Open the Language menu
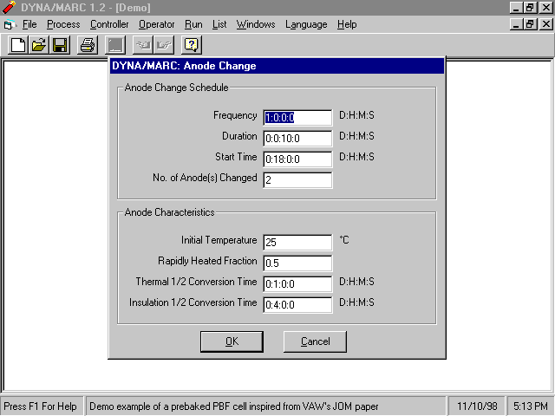 (306, 24)
